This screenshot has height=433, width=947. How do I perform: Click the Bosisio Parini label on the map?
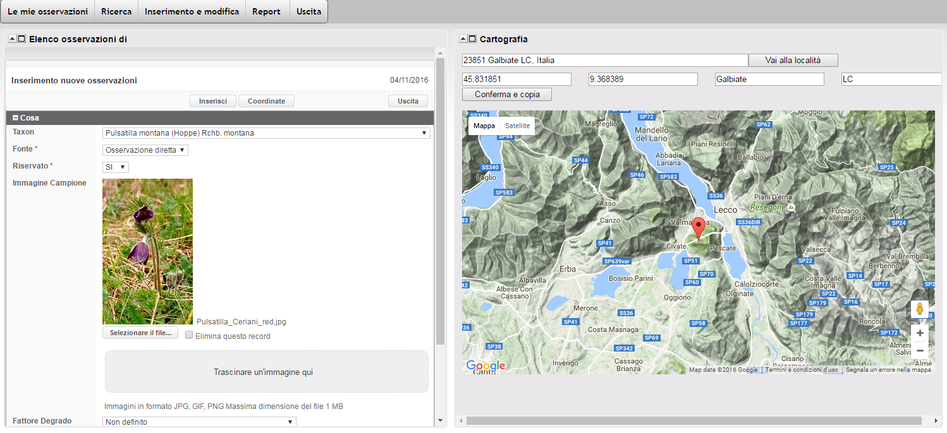(x=630, y=278)
